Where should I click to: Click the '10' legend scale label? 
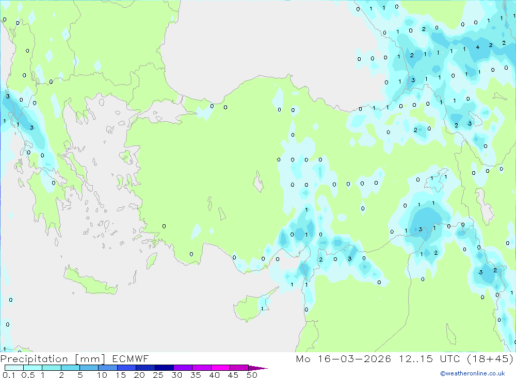coord(102,375)
